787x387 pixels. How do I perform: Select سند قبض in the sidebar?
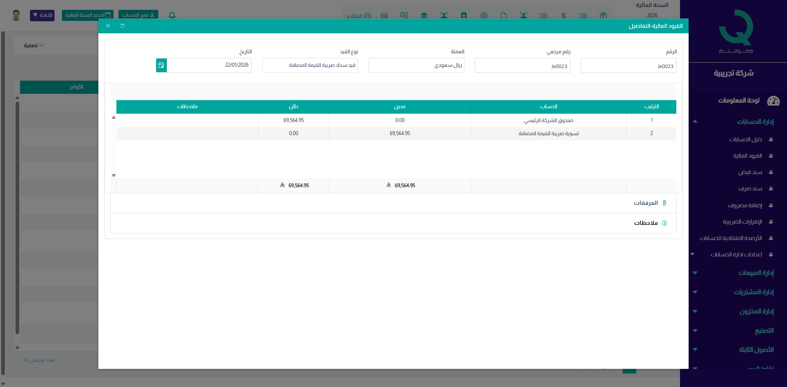coord(750,172)
